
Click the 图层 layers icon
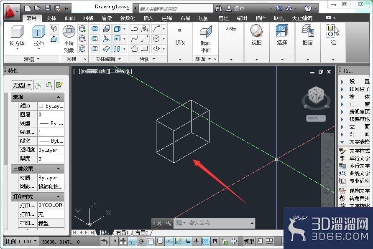[x=308, y=31]
